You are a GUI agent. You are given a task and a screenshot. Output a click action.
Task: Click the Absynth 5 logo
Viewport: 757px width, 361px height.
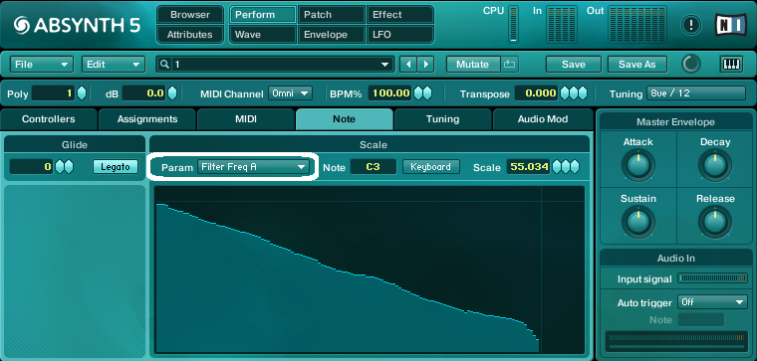(x=77, y=25)
